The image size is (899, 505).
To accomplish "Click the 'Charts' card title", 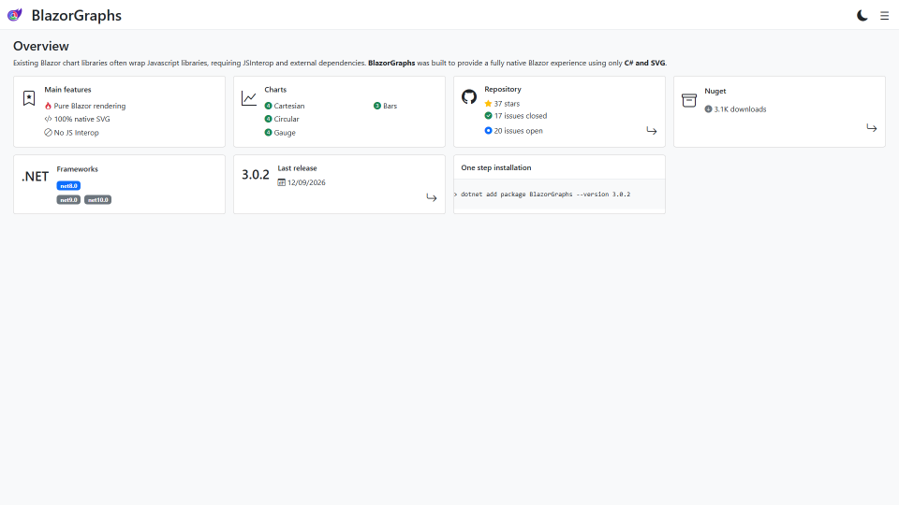I will click(x=275, y=90).
